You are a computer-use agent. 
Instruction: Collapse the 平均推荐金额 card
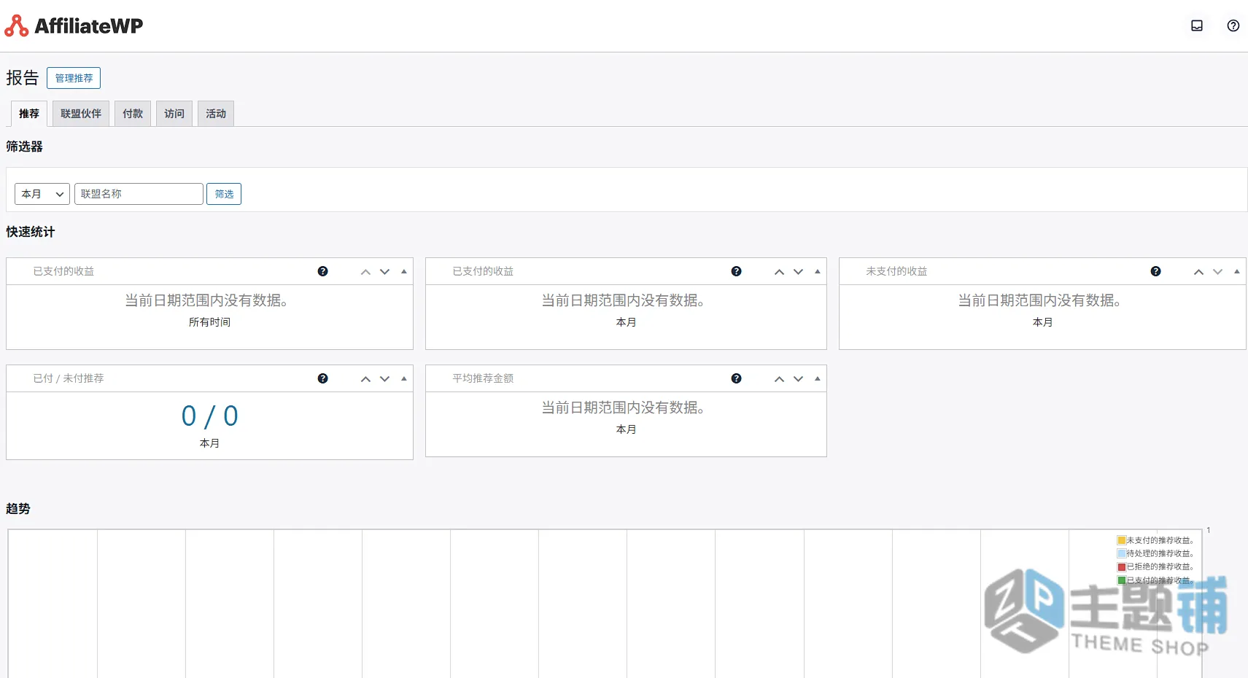tap(818, 378)
